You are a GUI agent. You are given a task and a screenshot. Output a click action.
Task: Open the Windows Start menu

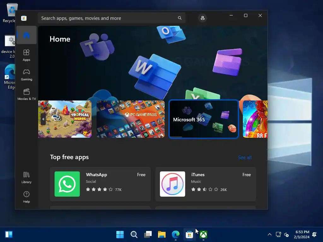(x=120, y=234)
